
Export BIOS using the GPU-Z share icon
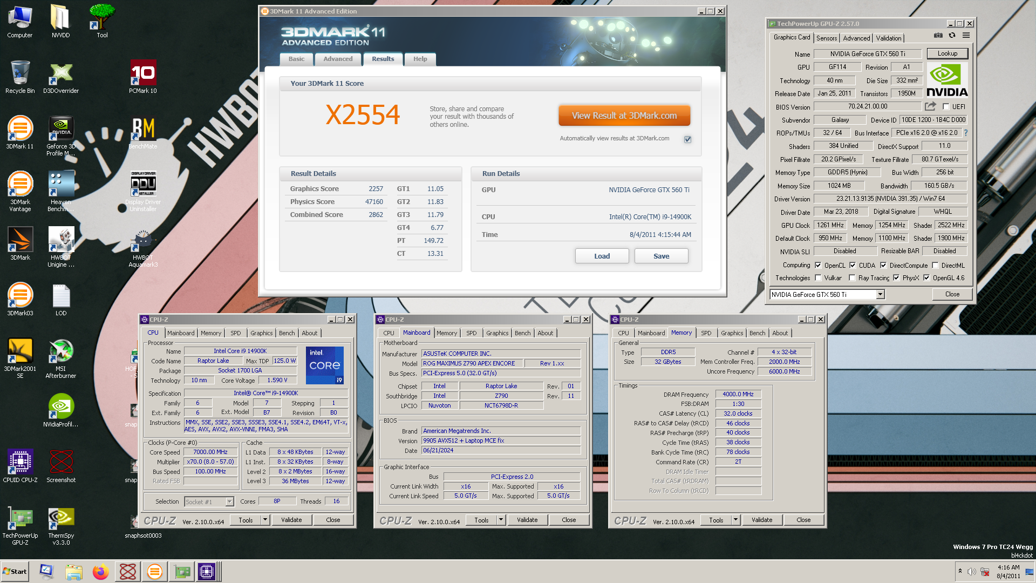[931, 106]
